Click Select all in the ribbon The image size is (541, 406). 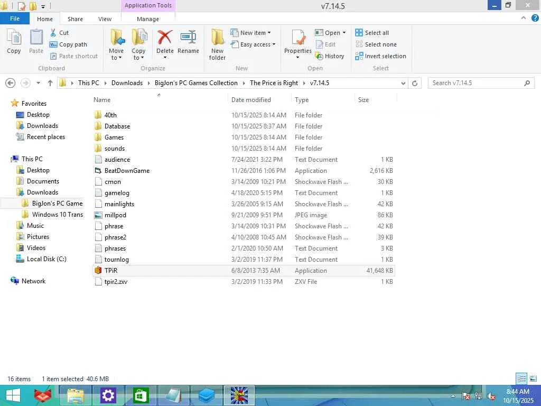tap(372, 33)
